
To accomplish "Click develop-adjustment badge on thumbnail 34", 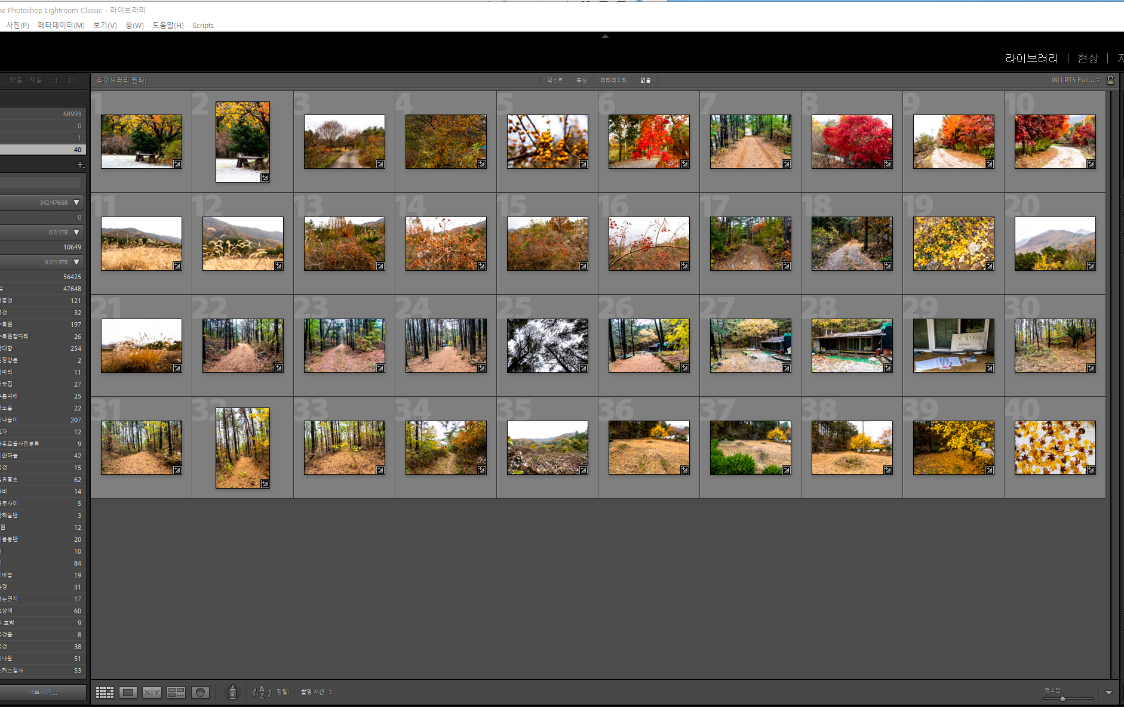I will 482,470.
